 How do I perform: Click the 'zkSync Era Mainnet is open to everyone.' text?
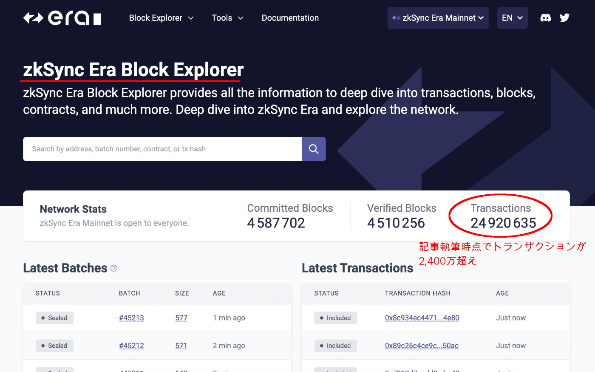click(x=114, y=223)
